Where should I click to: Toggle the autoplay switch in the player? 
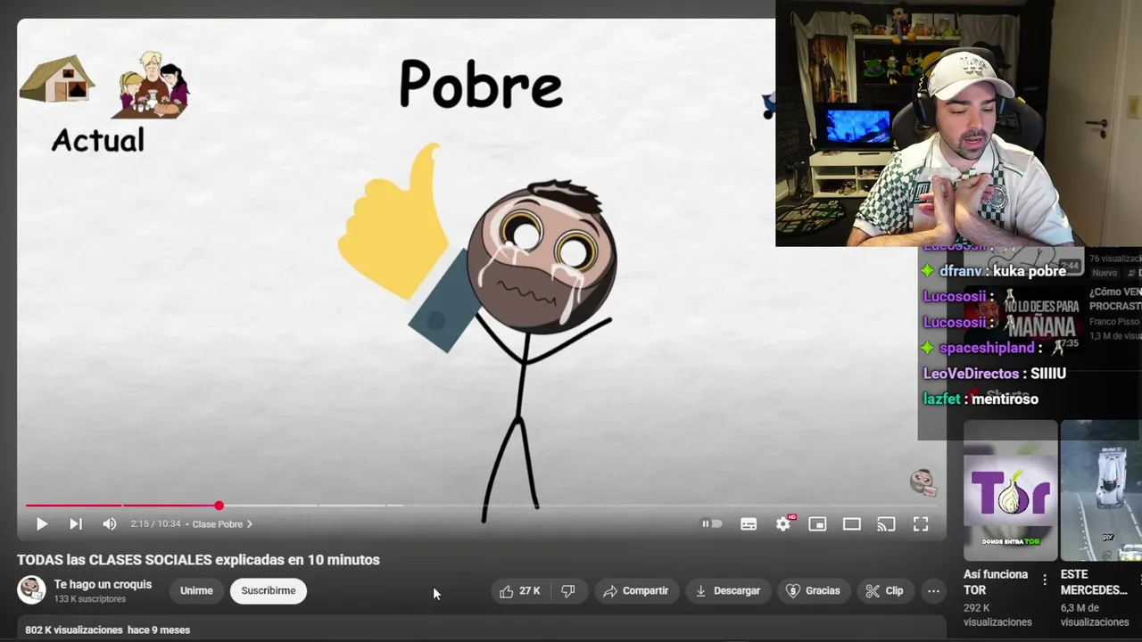[711, 524]
